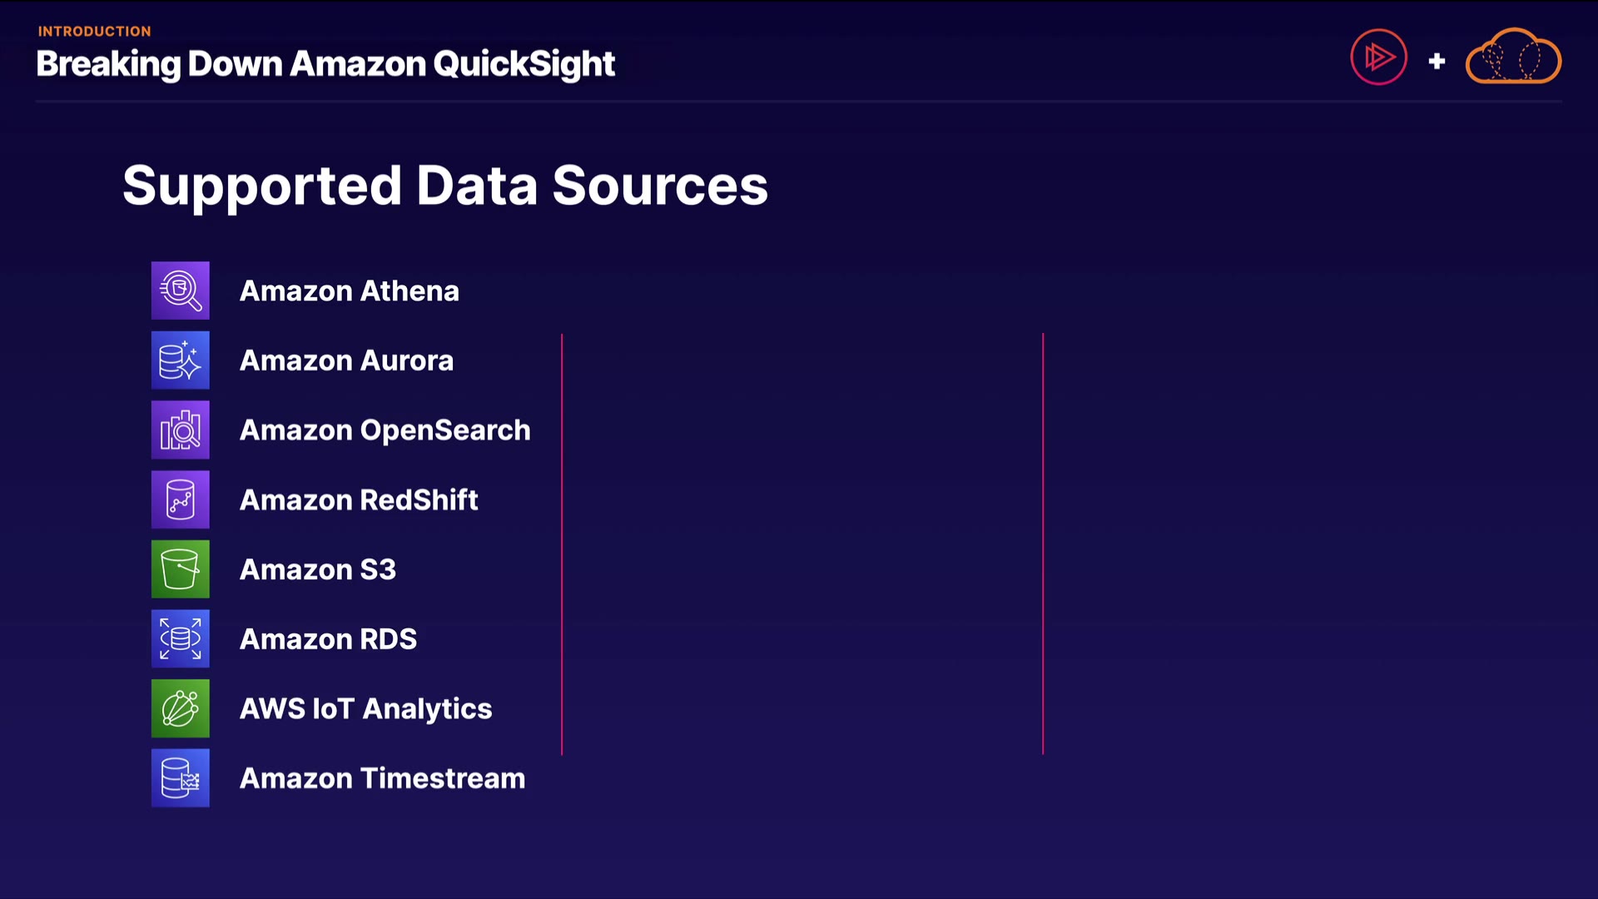
Task: Click the Amazon OpenSearch label
Action: pyautogui.click(x=385, y=430)
